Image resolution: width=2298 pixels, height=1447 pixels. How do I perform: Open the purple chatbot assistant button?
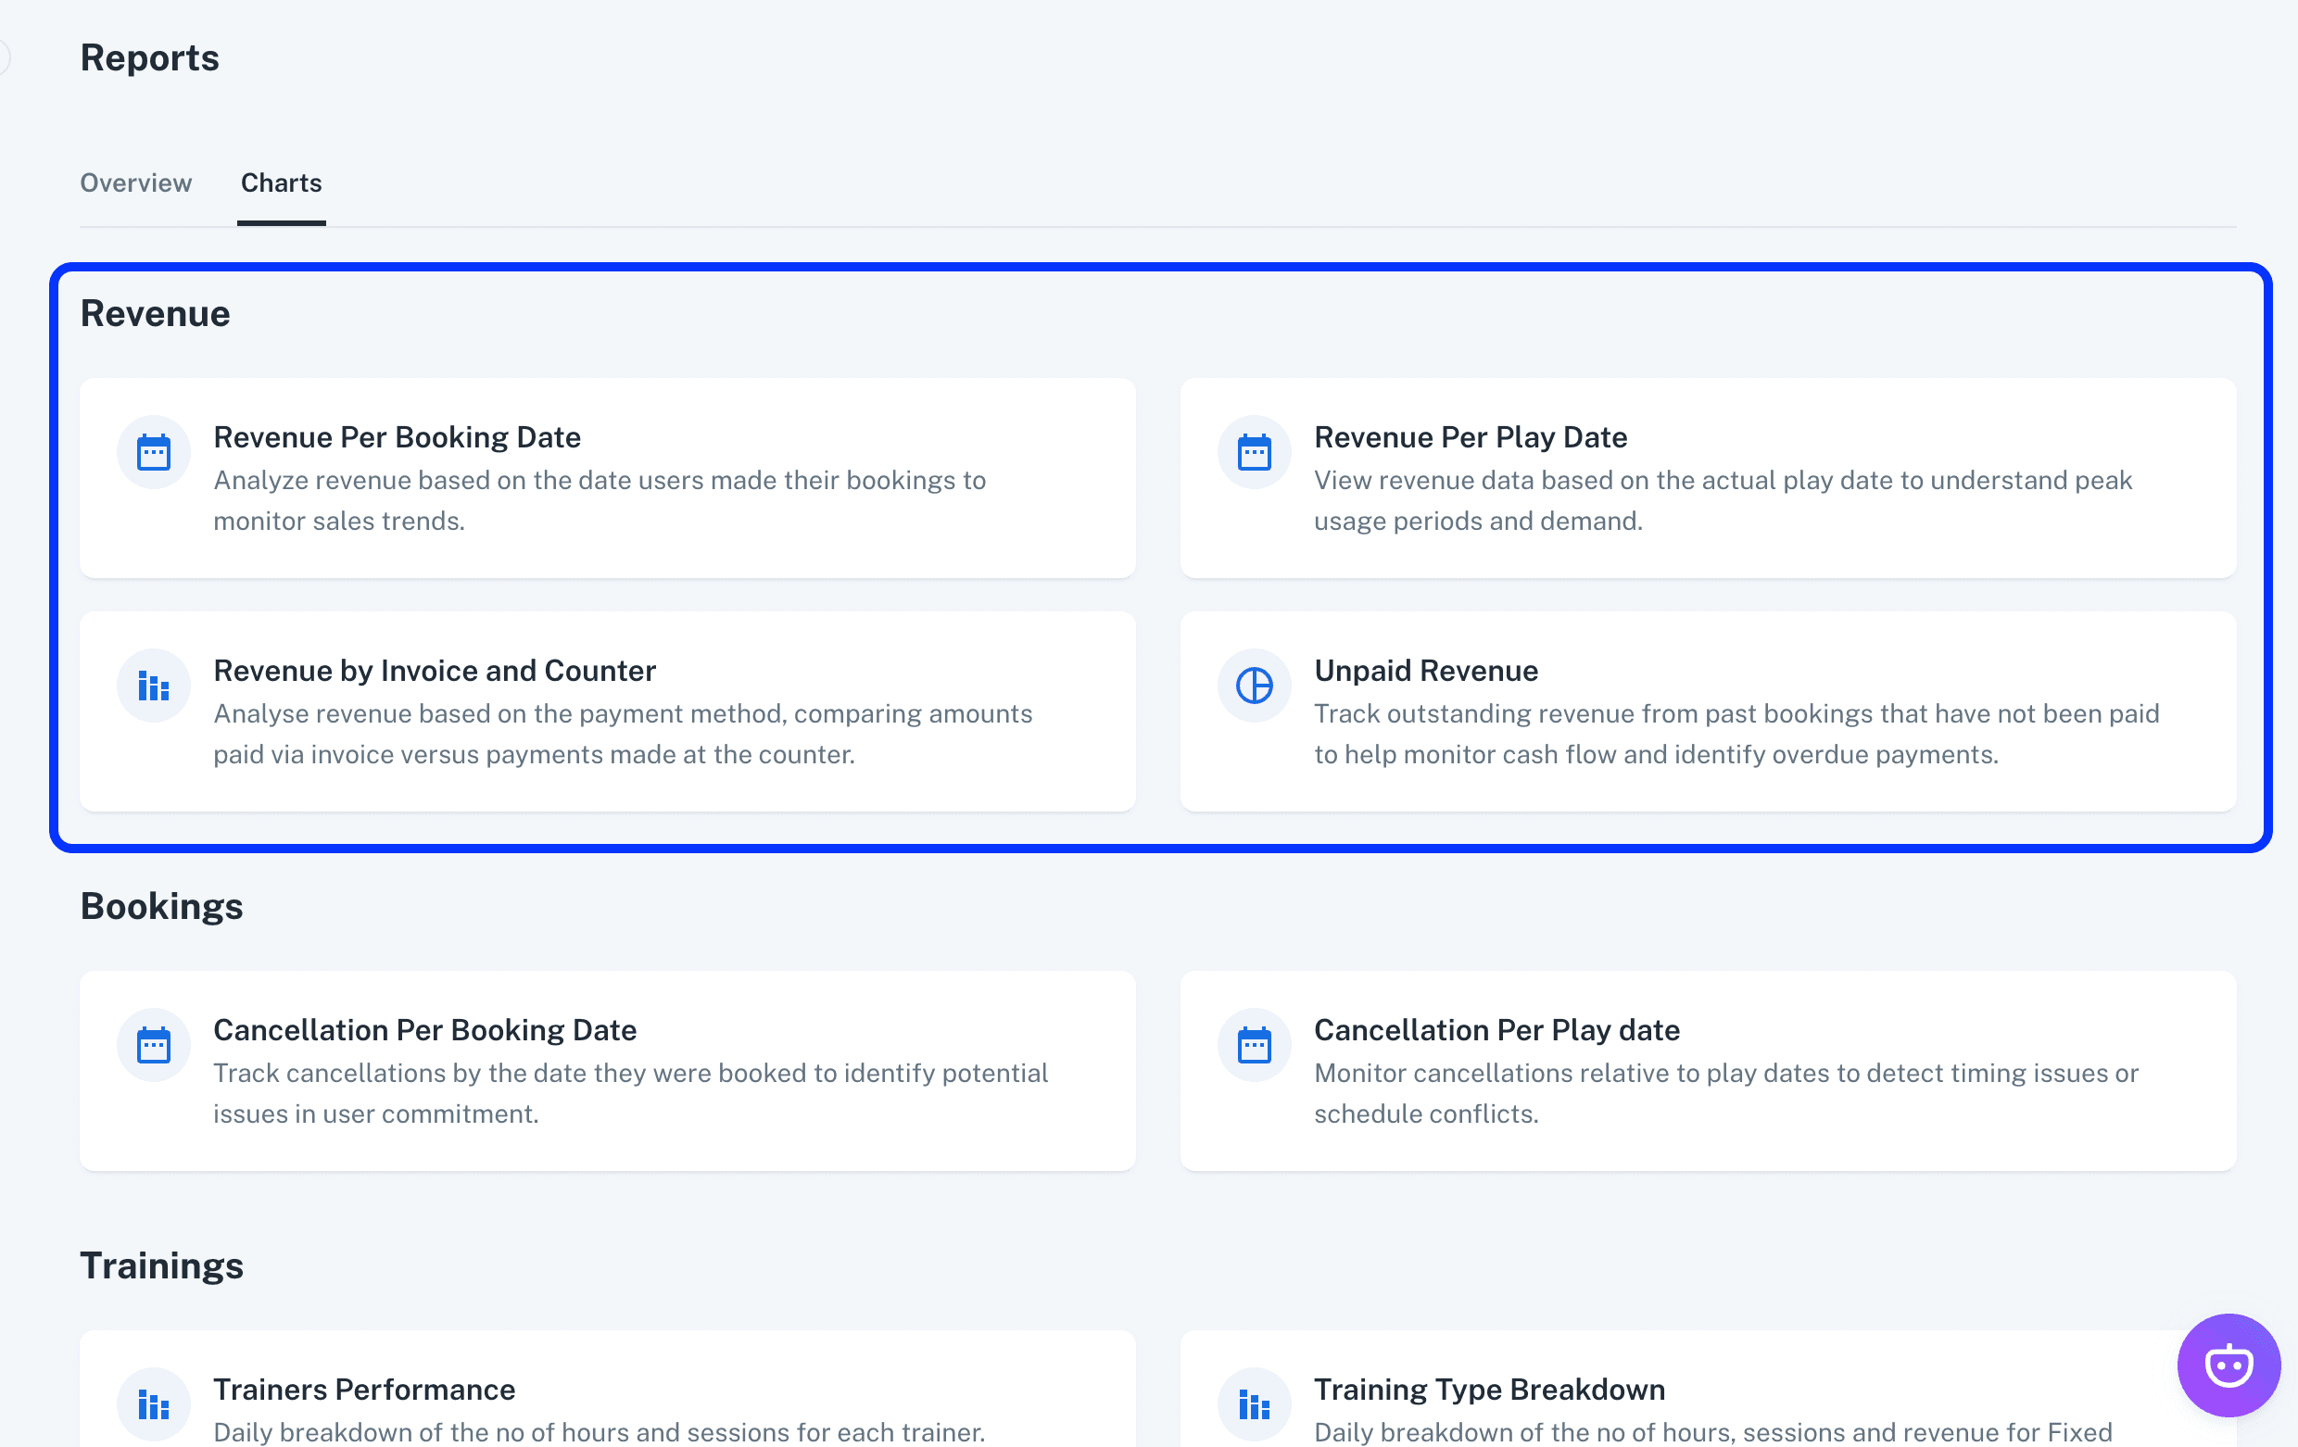[2229, 1365]
